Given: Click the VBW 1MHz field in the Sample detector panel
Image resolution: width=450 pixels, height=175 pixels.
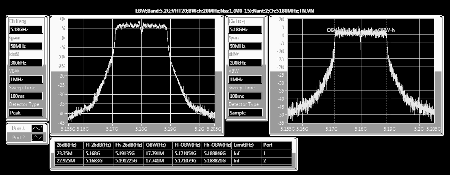Looking at the screenshot, I should (245, 80).
